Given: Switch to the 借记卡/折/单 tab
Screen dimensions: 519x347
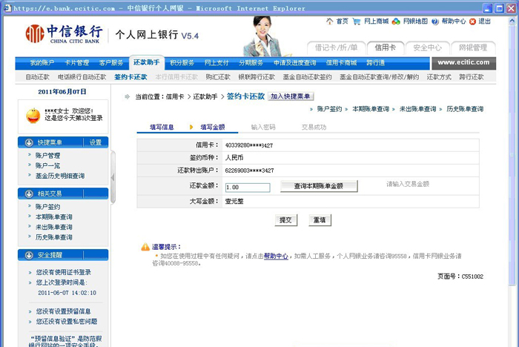Looking at the screenshot, I should coord(337,47).
